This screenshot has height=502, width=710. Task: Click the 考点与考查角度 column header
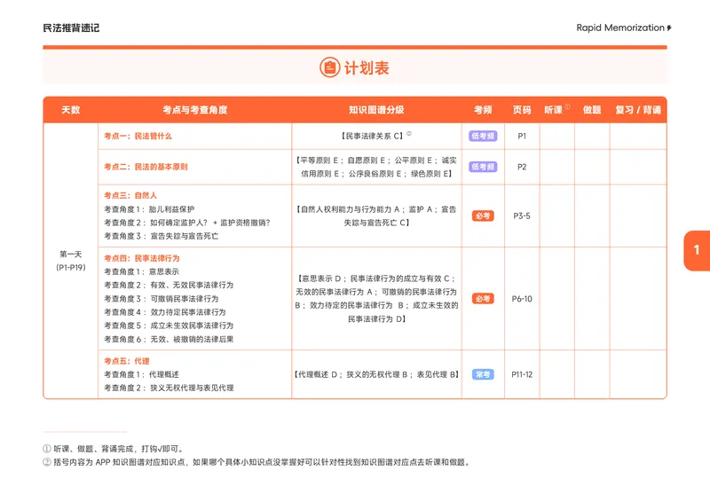point(194,110)
